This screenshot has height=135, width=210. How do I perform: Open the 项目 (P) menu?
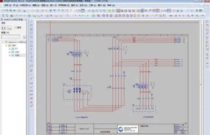coord(8,5)
